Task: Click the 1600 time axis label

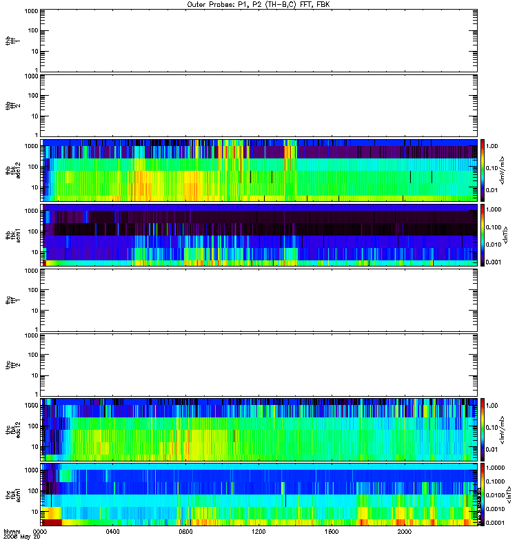Action: click(x=332, y=532)
